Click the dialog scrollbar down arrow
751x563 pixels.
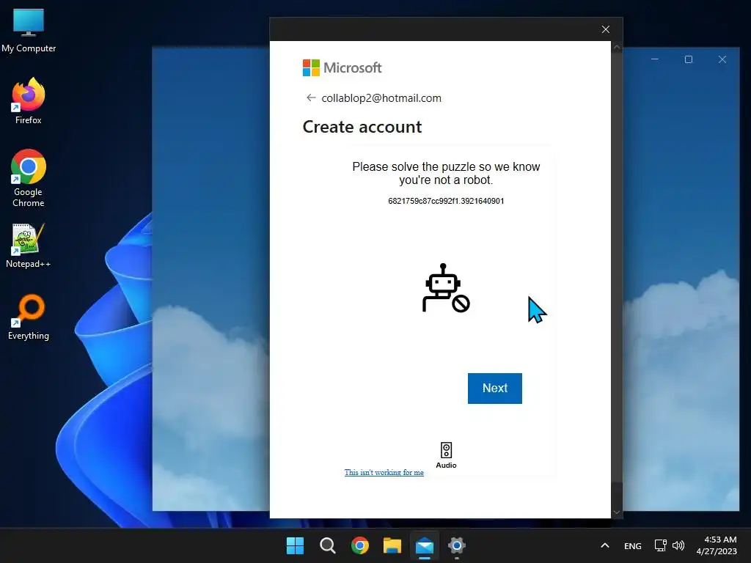(617, 512)
